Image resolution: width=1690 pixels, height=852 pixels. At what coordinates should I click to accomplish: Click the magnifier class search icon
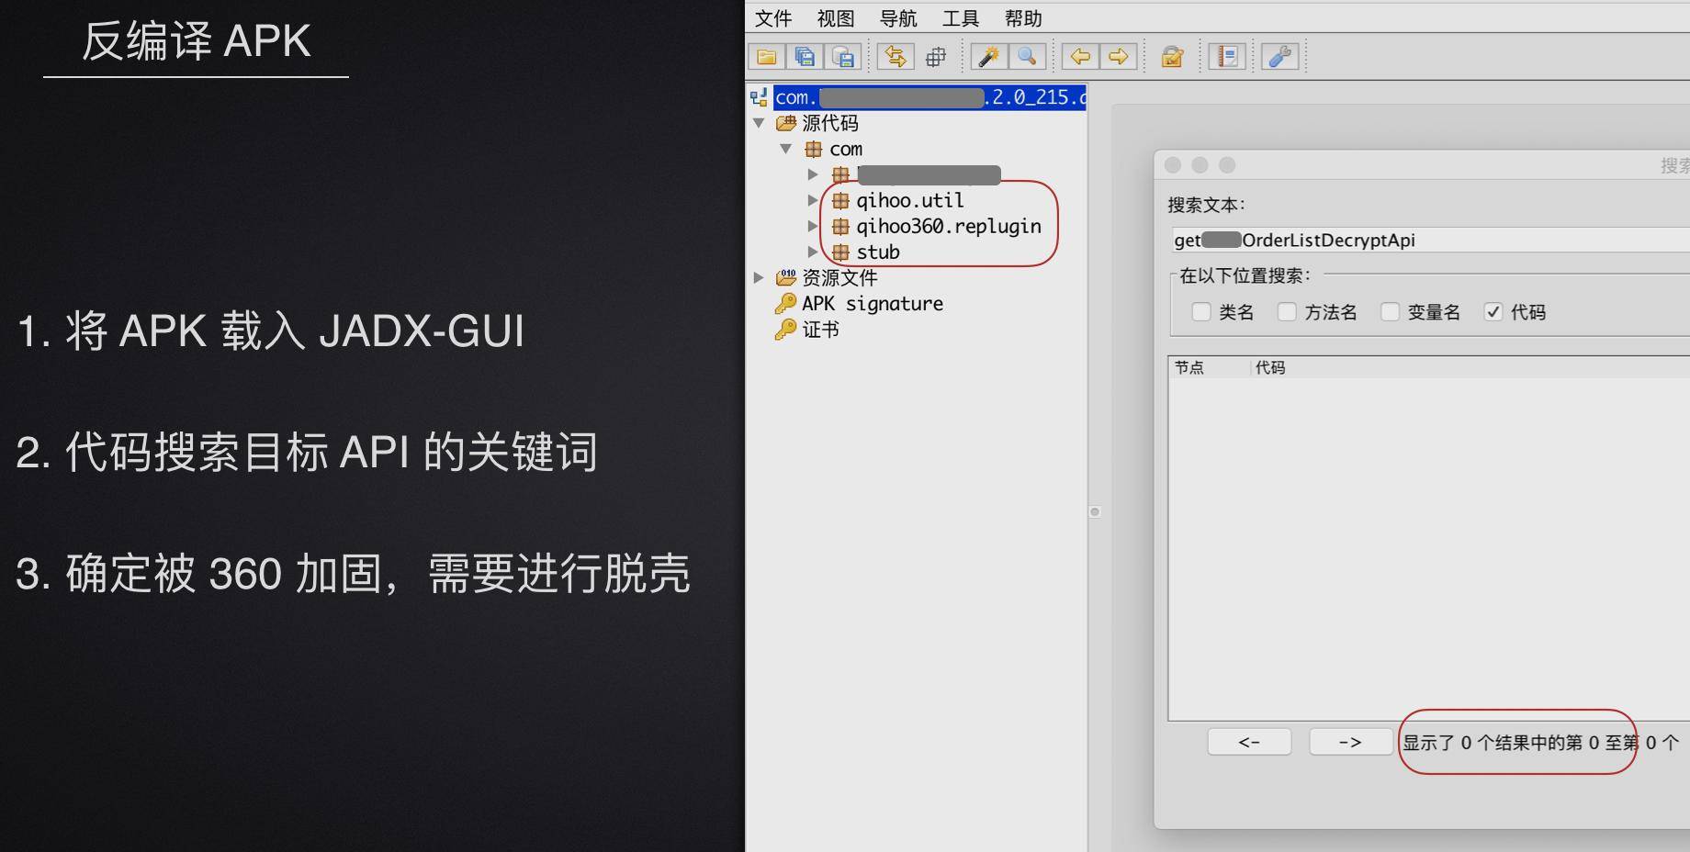[1028, 57]
